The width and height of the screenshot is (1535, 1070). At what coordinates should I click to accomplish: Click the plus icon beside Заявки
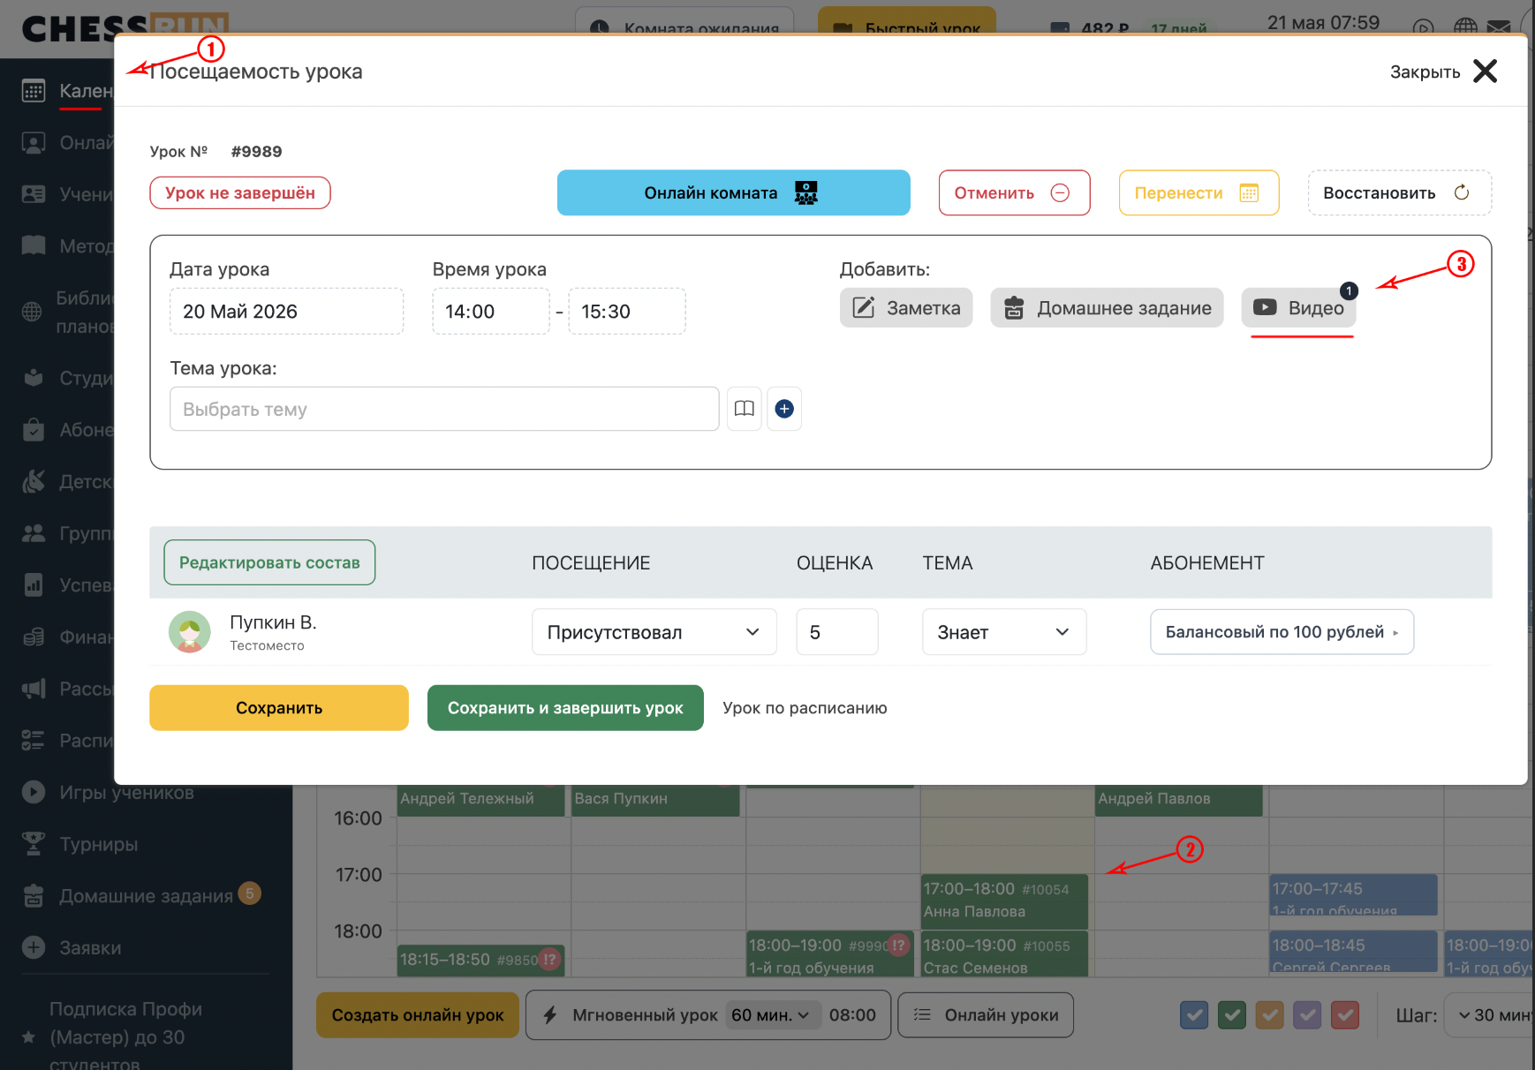click(x=34, y=947)
